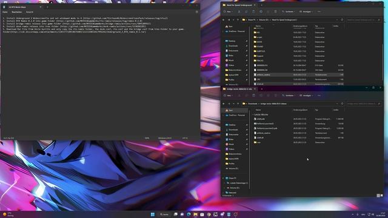Switch to details view in bridge-remix window
This screenshot has width=388, height=218.
tap(378, 196)
